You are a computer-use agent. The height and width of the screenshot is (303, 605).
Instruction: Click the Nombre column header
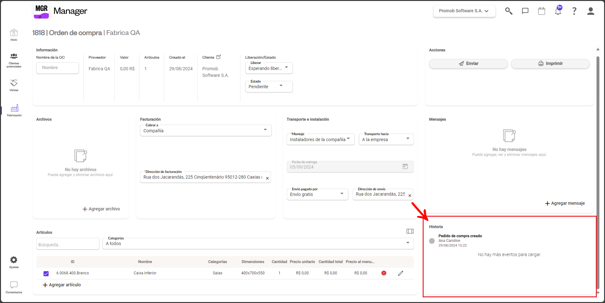tap(145, 262)
